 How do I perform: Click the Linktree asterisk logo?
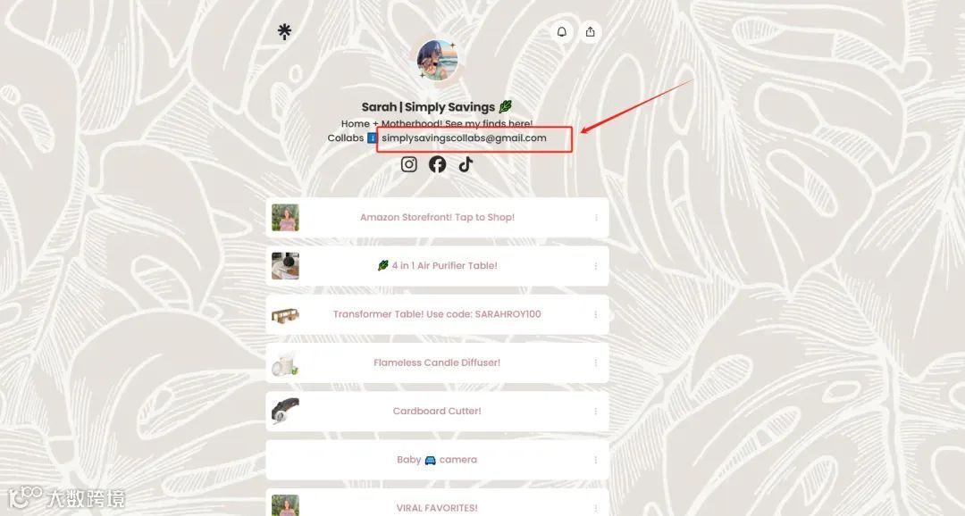point(284,31)
